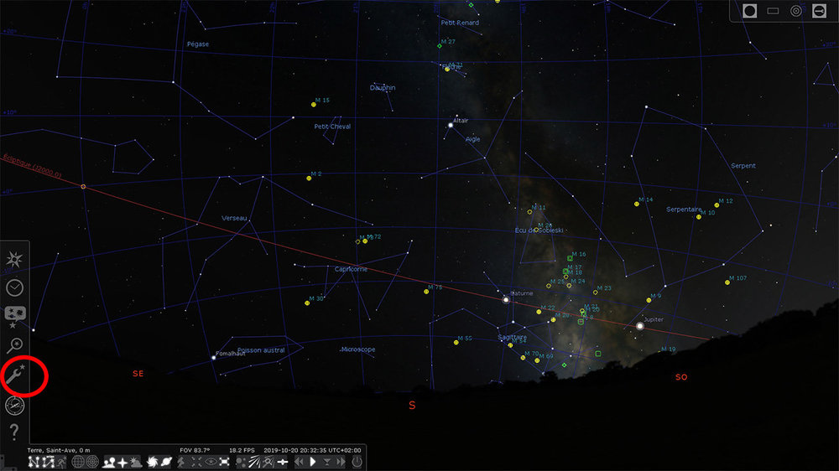This screenshot has height=471, width=839.
Task: Switch equatorial/azimuthal mount icon
Action: point(181,462)
